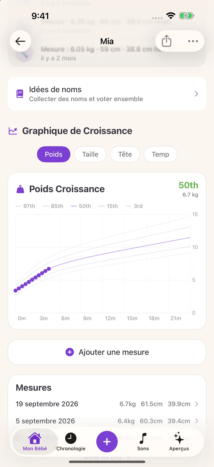Tap the 50th percentile legend entry
Image resolution: width=214 pixels, height=467 pixels.
click(81, 206)
